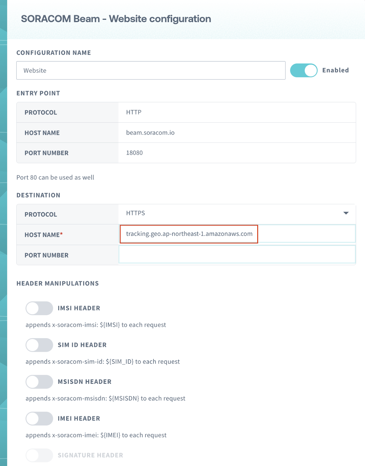Click the IMSI HEADER label

[x=79, y=308]
